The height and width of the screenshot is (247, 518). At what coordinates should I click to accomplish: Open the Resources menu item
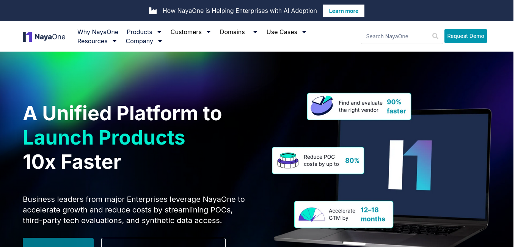pyautogui.click(x=93, y=41)
